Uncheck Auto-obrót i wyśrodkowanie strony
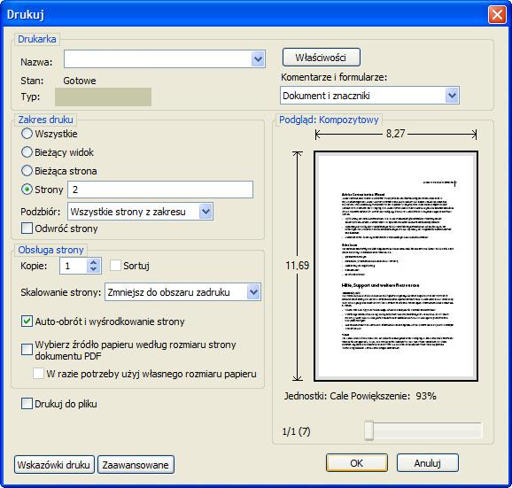 point(27,321)
